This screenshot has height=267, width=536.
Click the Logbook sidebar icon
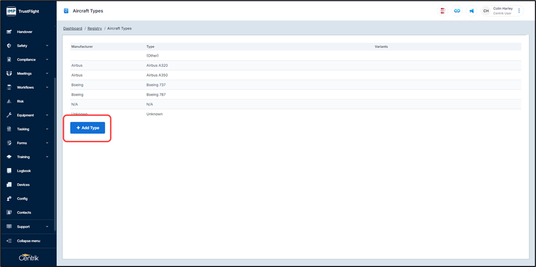(x=9, y=171)
